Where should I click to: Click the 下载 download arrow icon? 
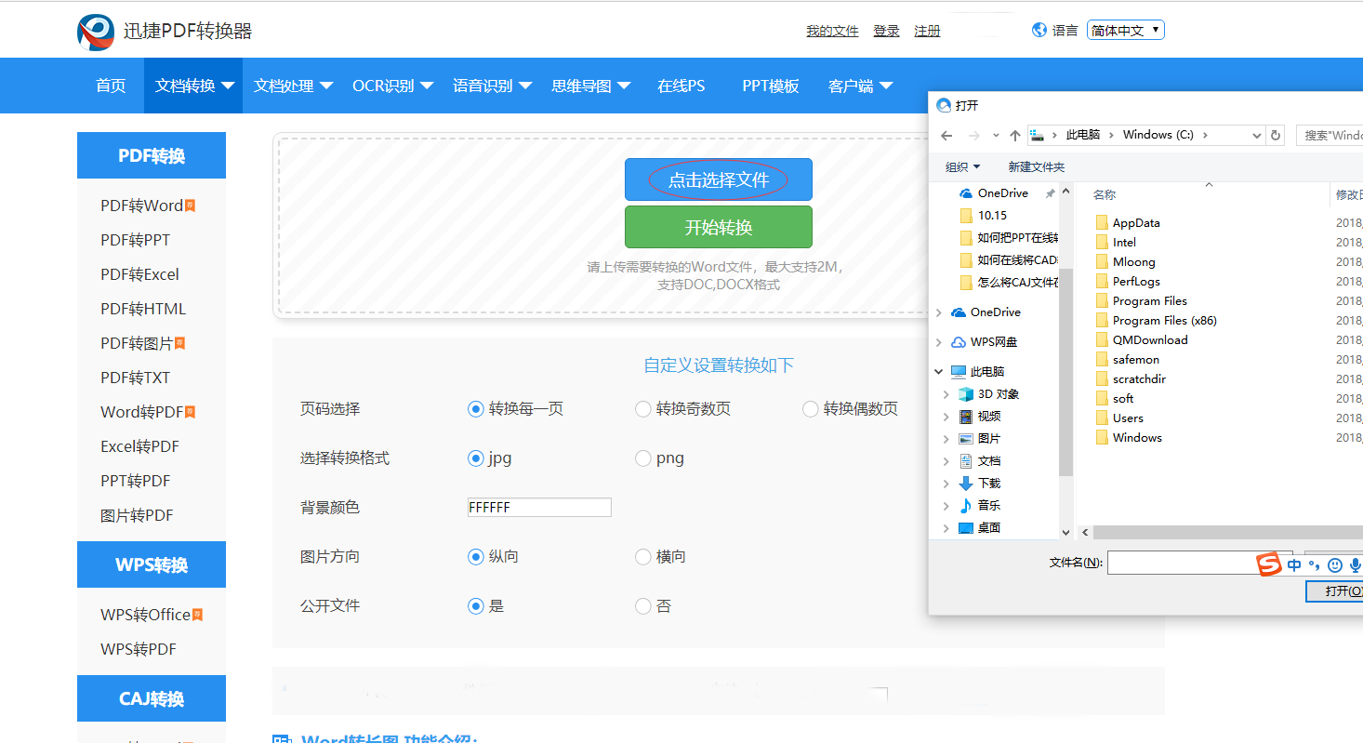click(966, 483)
